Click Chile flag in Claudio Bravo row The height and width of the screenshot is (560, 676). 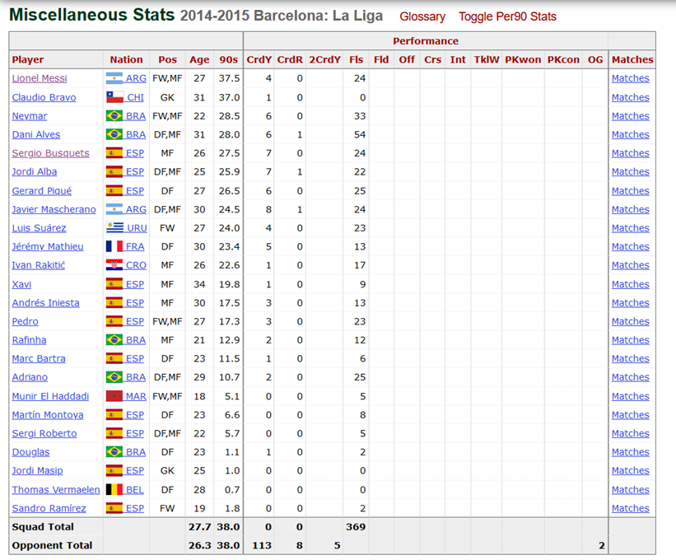click(x=114, y=97)
